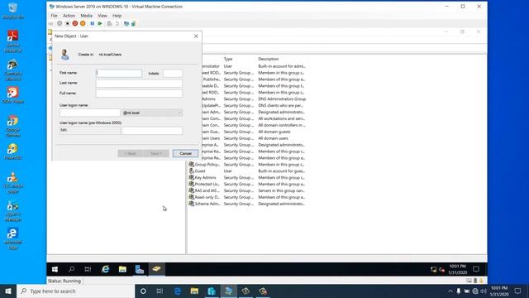This screenshot has width=529, height=298.
Task: Click the User logon name field
Action: [x=90, y=113]
